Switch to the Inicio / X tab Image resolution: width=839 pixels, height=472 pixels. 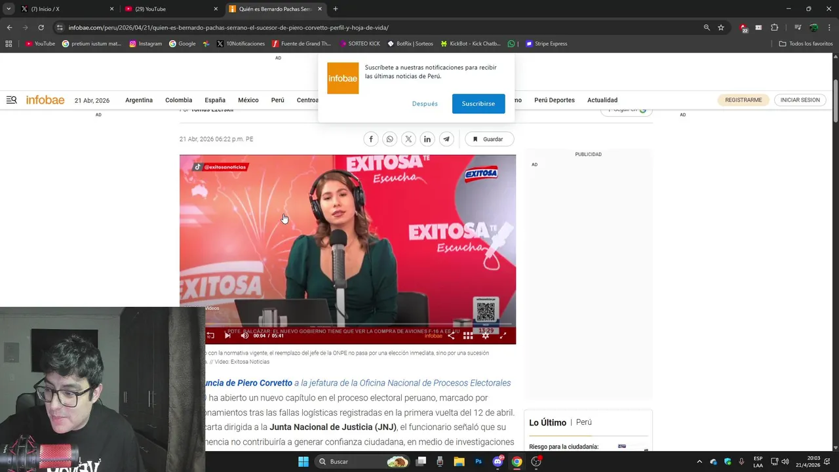pos(67,9)
